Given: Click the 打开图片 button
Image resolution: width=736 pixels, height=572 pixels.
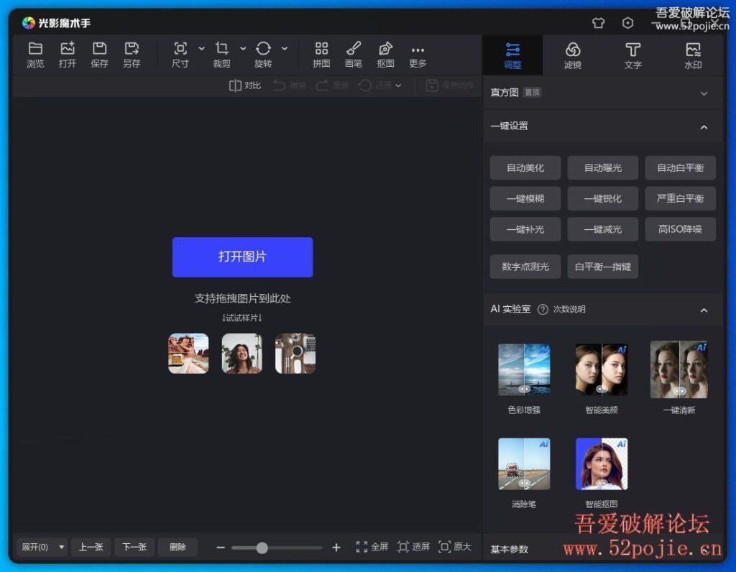Looking at the screenshot, I should coord(242,257).
